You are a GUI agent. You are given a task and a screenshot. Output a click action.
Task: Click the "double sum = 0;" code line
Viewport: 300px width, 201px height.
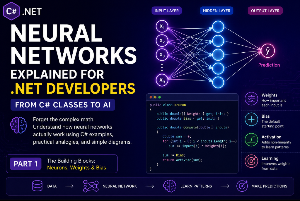tap(177, 136)
